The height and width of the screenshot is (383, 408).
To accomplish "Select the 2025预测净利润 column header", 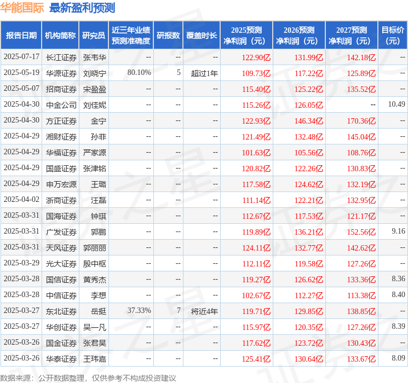I will [246, 35].
